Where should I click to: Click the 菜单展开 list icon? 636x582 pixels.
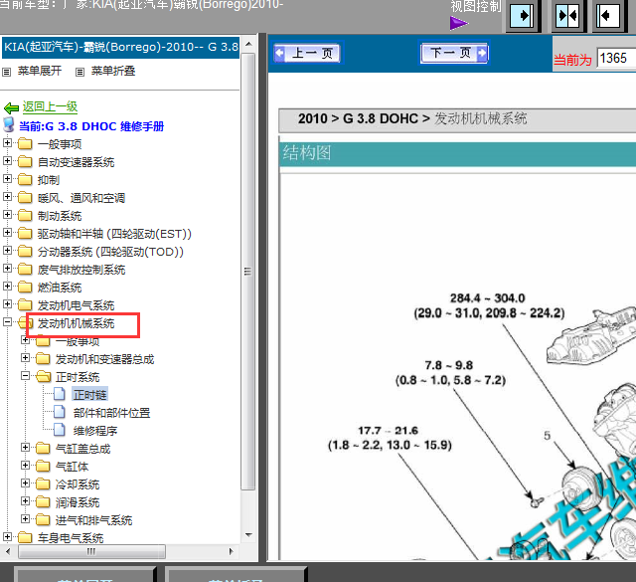pos(7,72)
